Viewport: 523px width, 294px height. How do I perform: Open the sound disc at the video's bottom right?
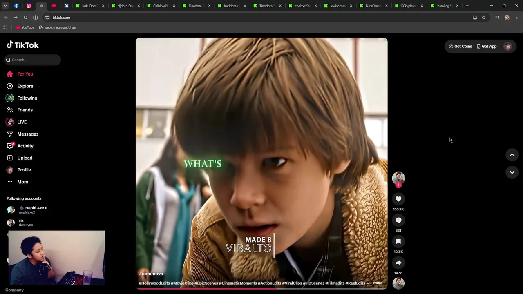tap(398, 283)
